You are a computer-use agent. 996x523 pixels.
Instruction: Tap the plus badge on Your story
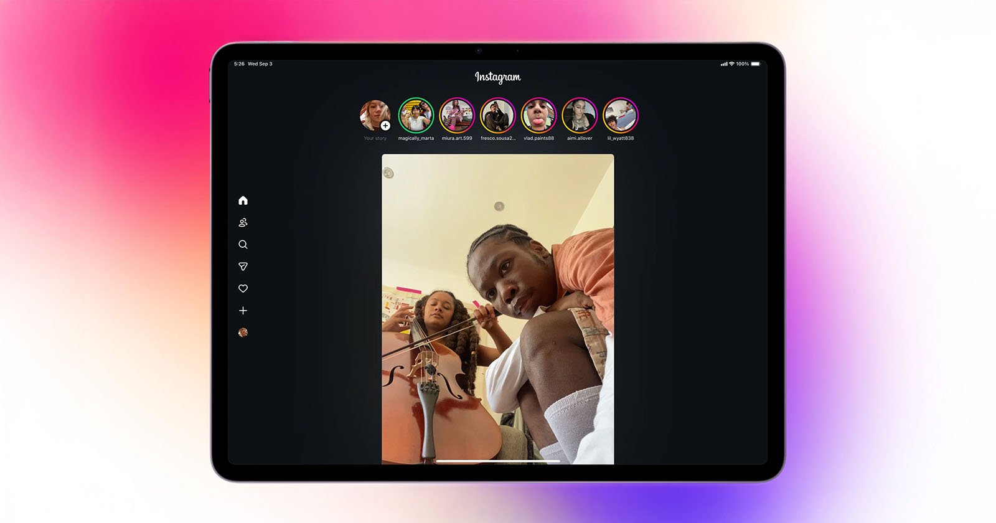point(385,126)
